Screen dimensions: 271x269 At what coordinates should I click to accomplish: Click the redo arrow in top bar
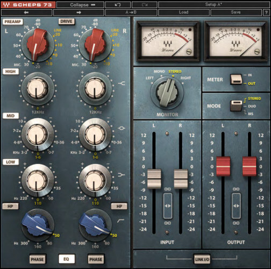[x=145, y=5]
